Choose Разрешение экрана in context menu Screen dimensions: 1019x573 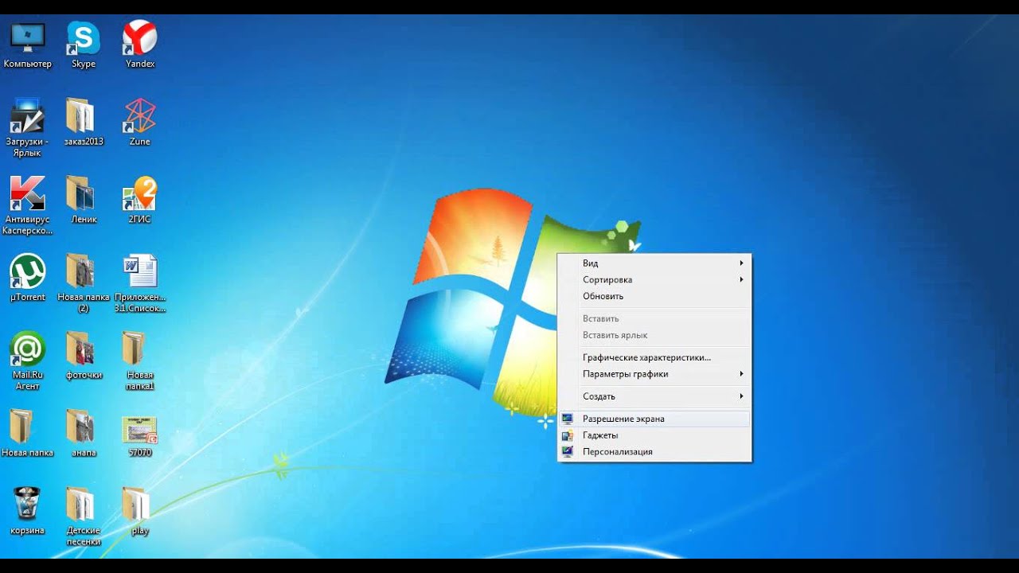pyautogui.click(x=654, y=419)
